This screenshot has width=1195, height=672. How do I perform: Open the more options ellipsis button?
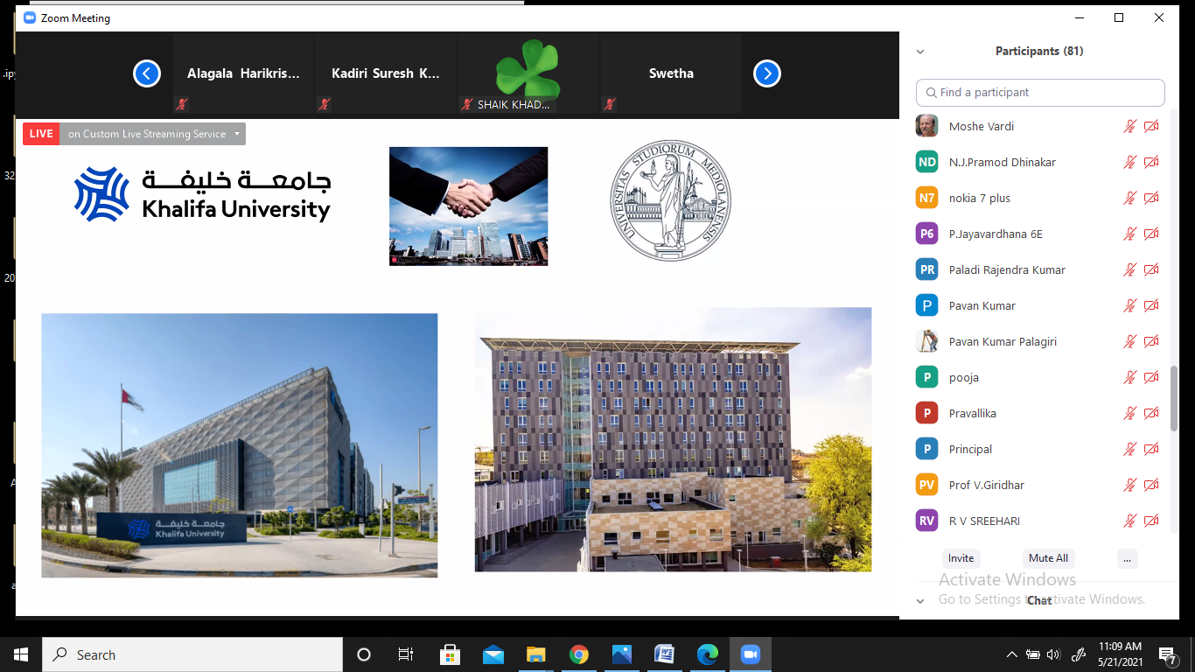1127,558
